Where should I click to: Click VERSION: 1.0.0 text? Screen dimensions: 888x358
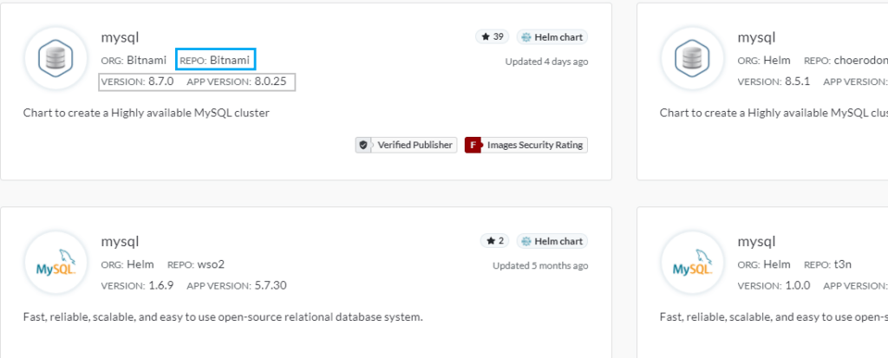click(774, 285)
